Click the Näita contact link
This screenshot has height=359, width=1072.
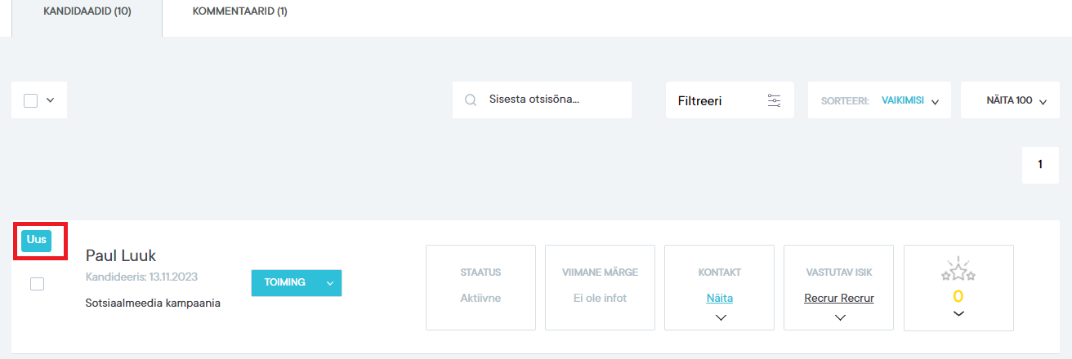tap(720, 298)
